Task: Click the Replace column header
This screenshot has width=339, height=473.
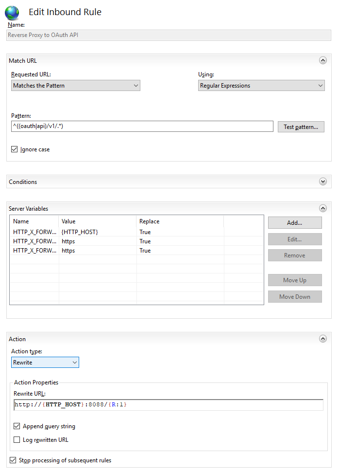Action: (x=180, y=221)
